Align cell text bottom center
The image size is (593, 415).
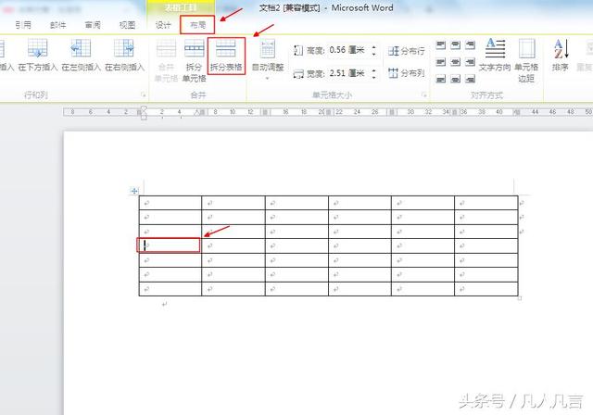[x=455, y=79]
